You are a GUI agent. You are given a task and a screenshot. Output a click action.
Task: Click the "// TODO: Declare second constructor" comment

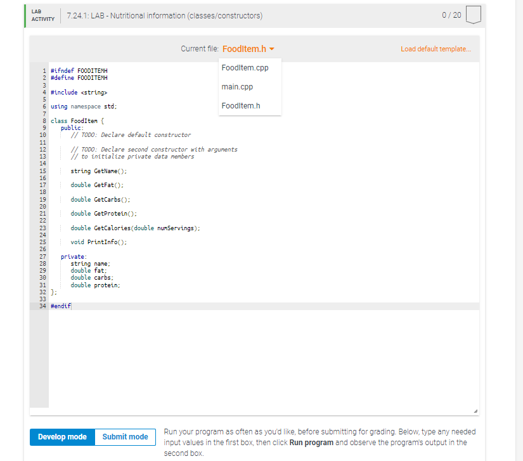click(x=154, y=150)
